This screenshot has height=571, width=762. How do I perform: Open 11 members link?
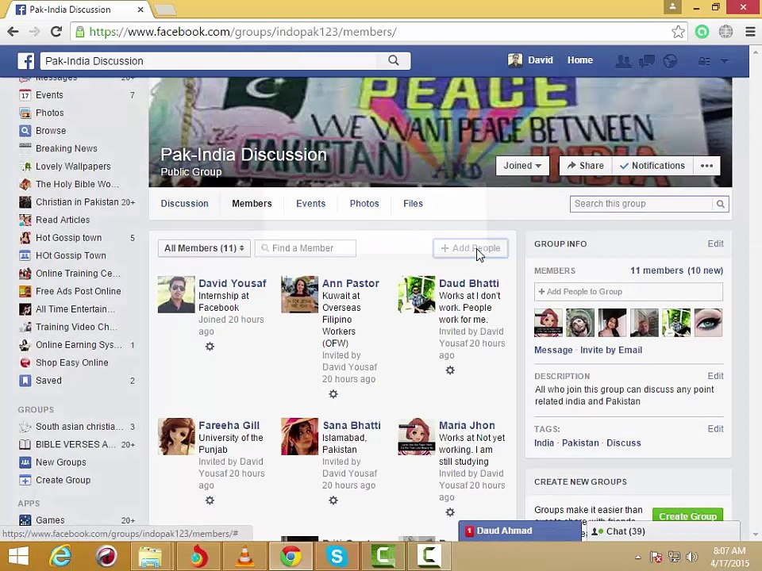pos(657,270)
